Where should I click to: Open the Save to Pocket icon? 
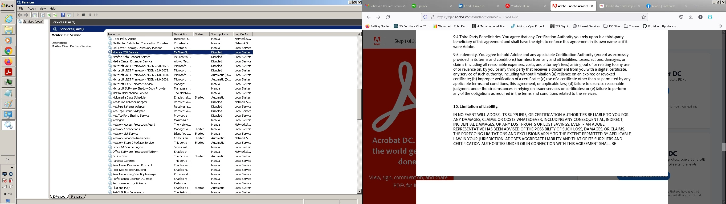click(681, 18)
